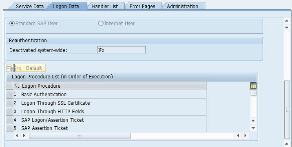Open the table column settings icon
This screenshot has height=147, width=292.
tap(253, 86)
